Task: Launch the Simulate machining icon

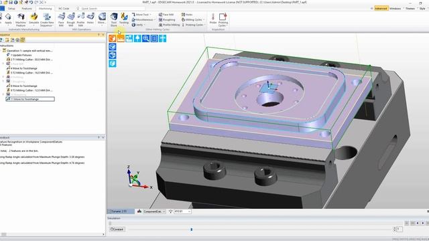Action: (34, 19)
